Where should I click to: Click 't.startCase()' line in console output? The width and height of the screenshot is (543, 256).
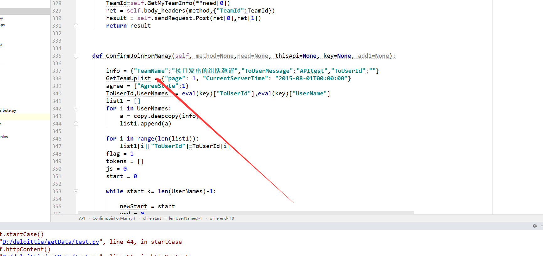[22, 234]
